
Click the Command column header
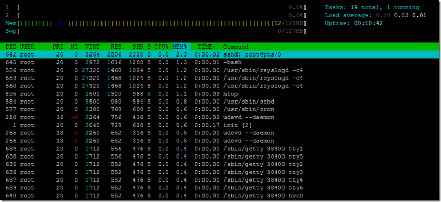pyautogui.click(x=236, y=47)
